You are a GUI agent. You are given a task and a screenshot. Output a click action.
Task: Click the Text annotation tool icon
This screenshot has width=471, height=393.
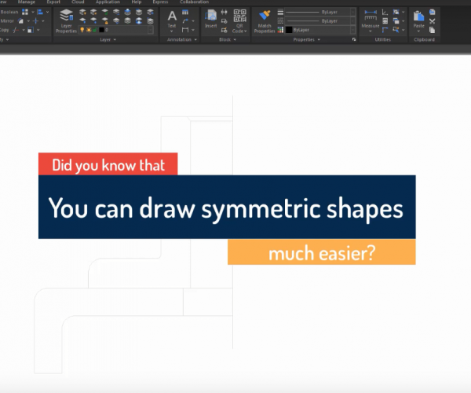(x=172, y=16)
